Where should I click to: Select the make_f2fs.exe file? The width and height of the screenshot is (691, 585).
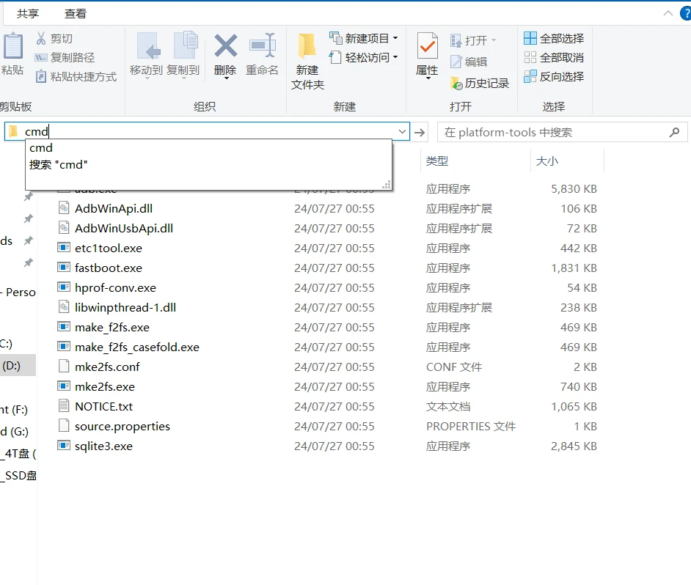(x=112, y=327)
